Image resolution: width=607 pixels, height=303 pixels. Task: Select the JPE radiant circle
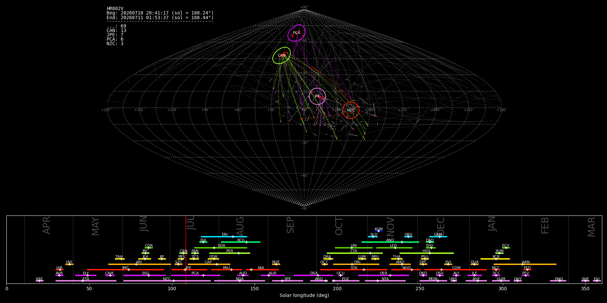(317, 96)
